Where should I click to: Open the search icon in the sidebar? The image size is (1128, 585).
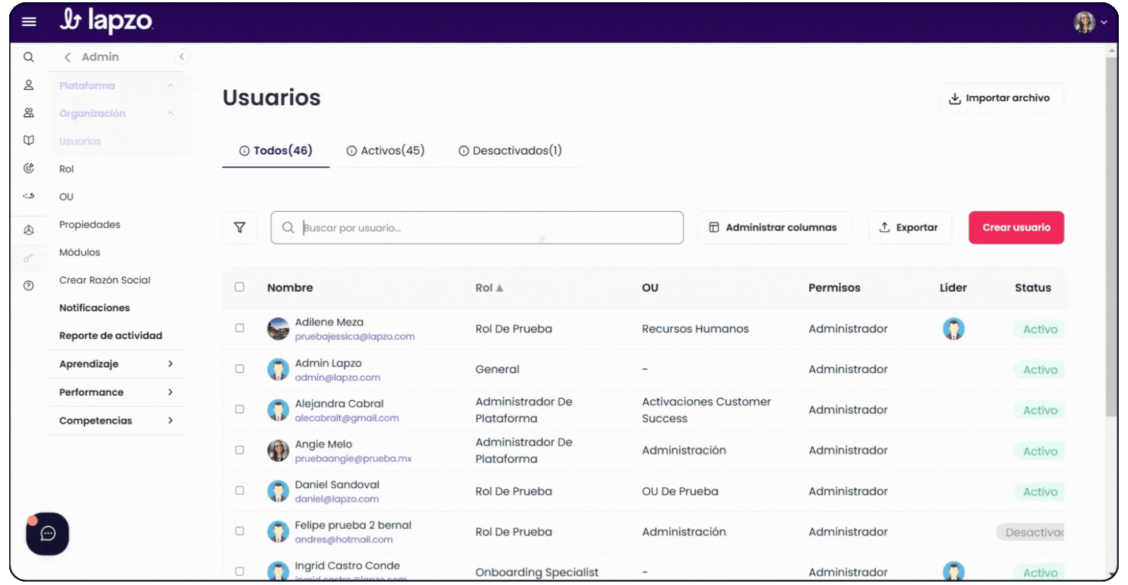(x=28, y=57)
